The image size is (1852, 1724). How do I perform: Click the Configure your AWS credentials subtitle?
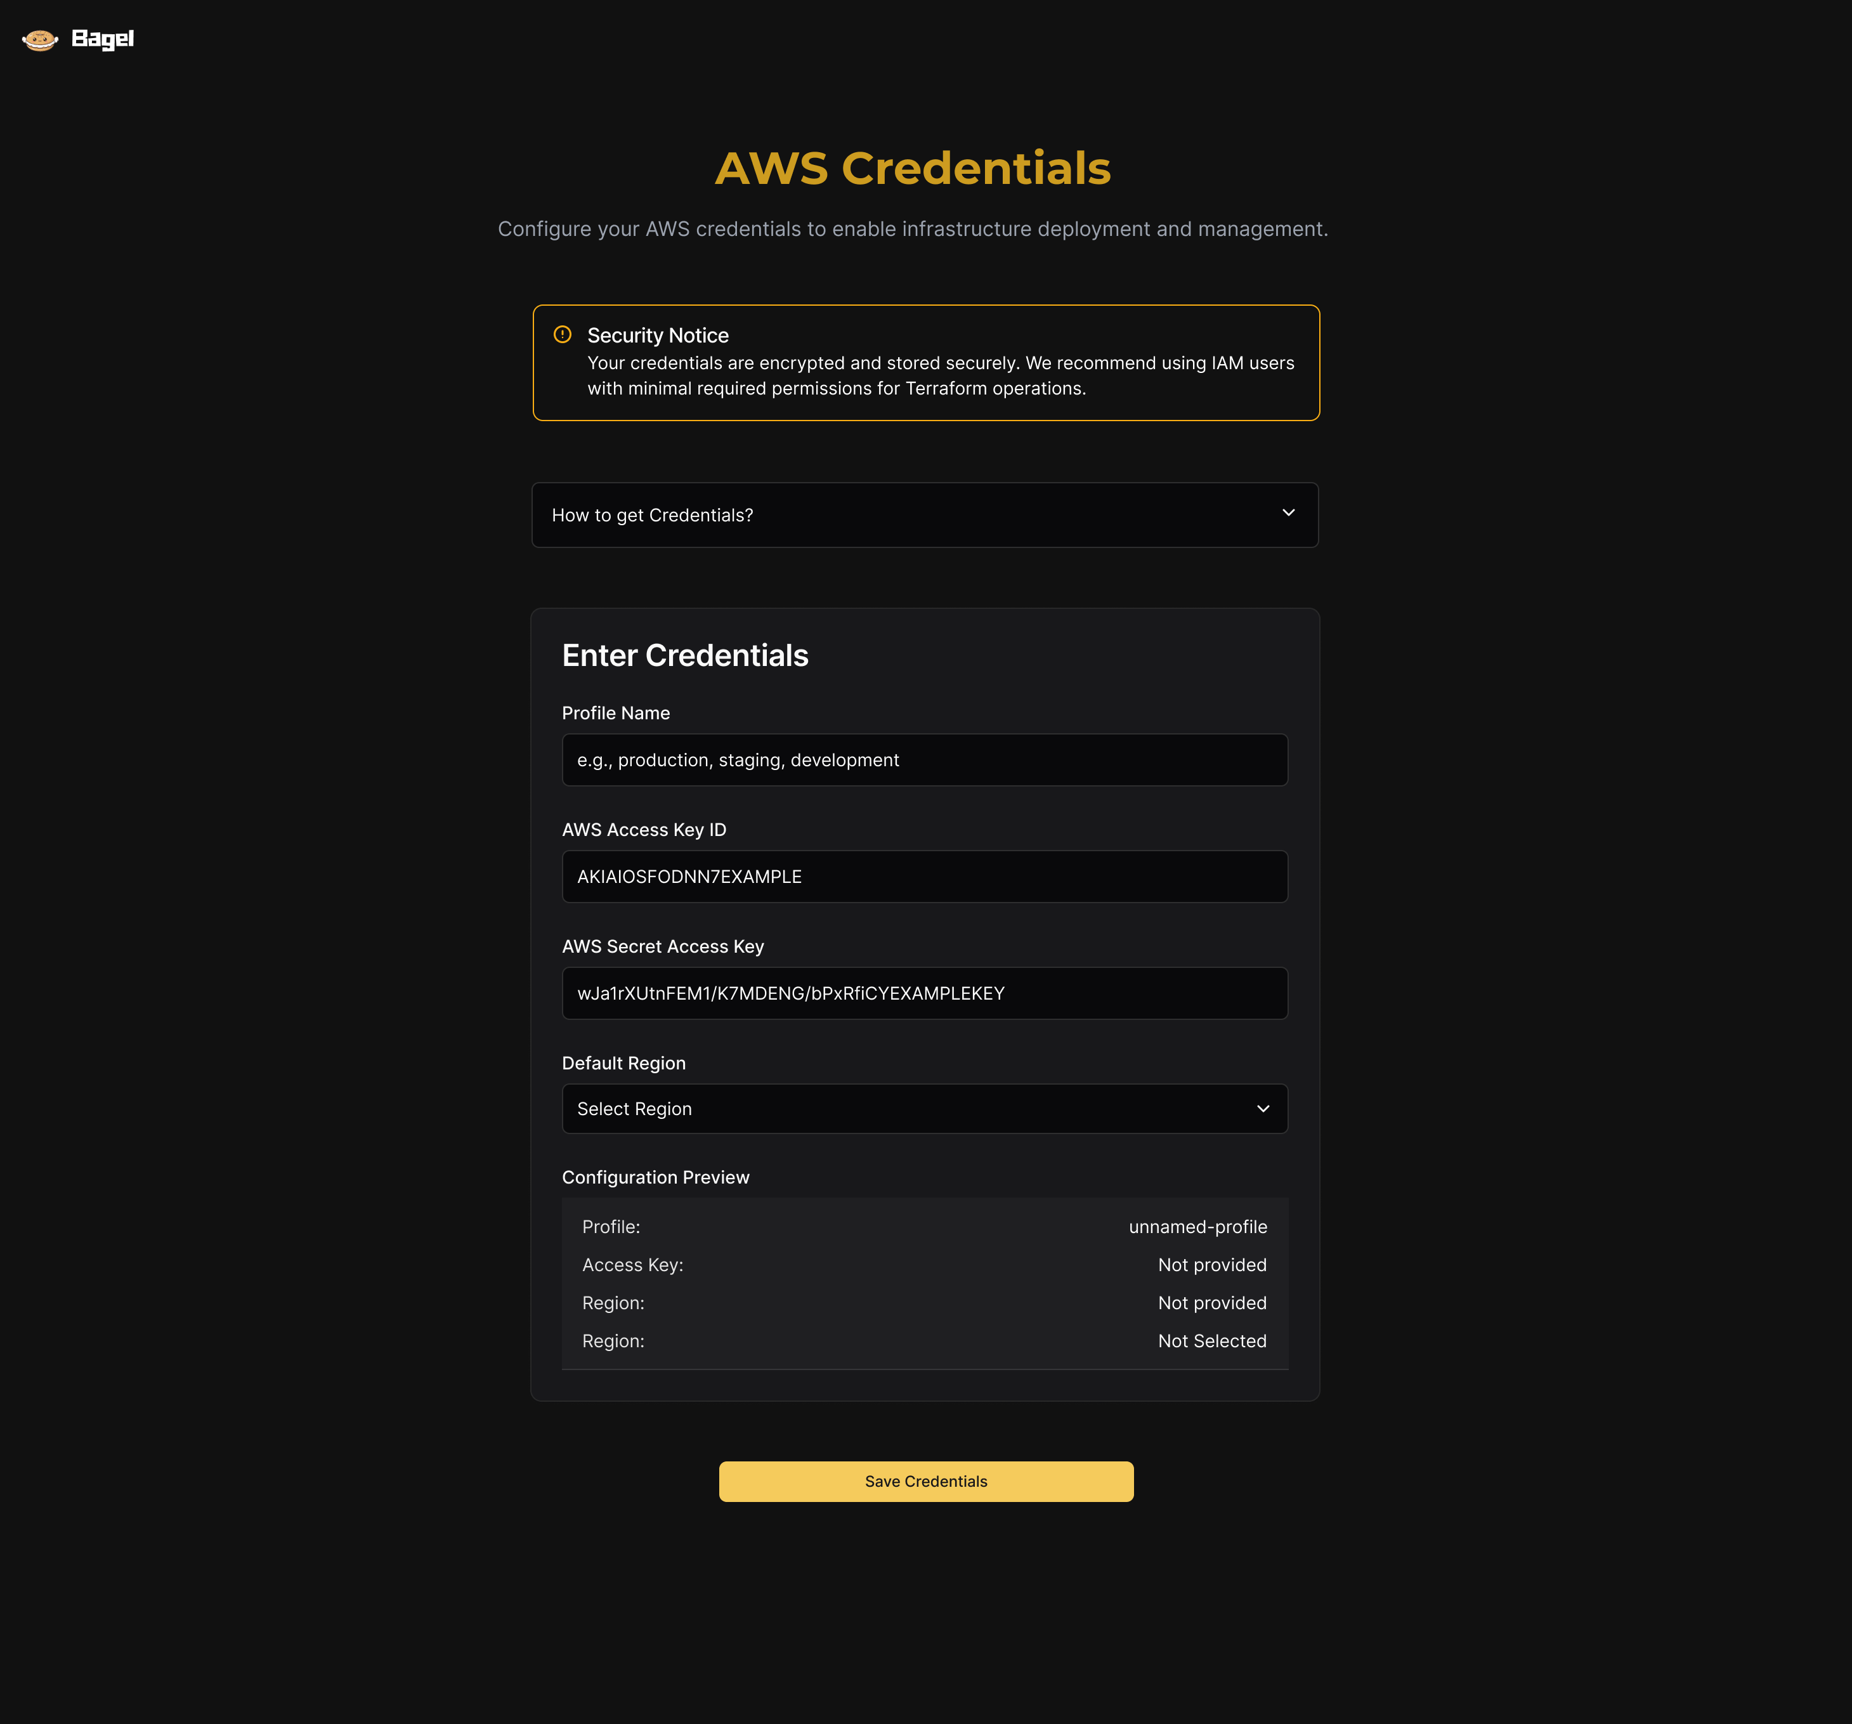(913, 229)
